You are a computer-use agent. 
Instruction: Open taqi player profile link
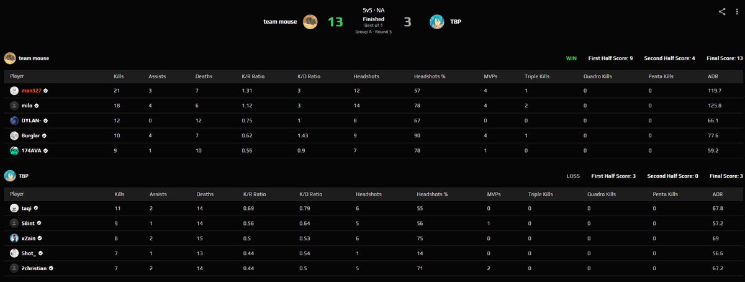(x=27, y=208)
